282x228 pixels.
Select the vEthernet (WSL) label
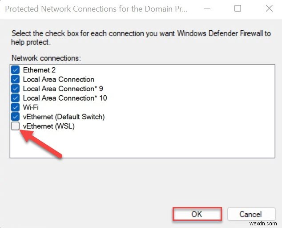point(49,126)
